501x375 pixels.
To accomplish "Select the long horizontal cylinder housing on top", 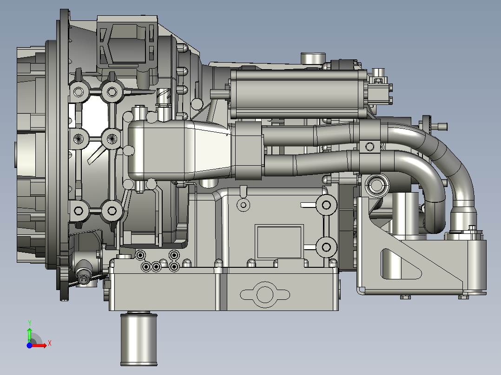I will (x=298, y=94).
